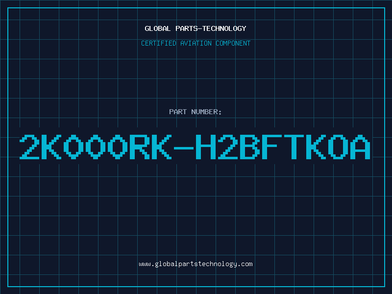
Task: Select the final letter A of the part number
Action: pyautogui.click(x=360, y=147)
